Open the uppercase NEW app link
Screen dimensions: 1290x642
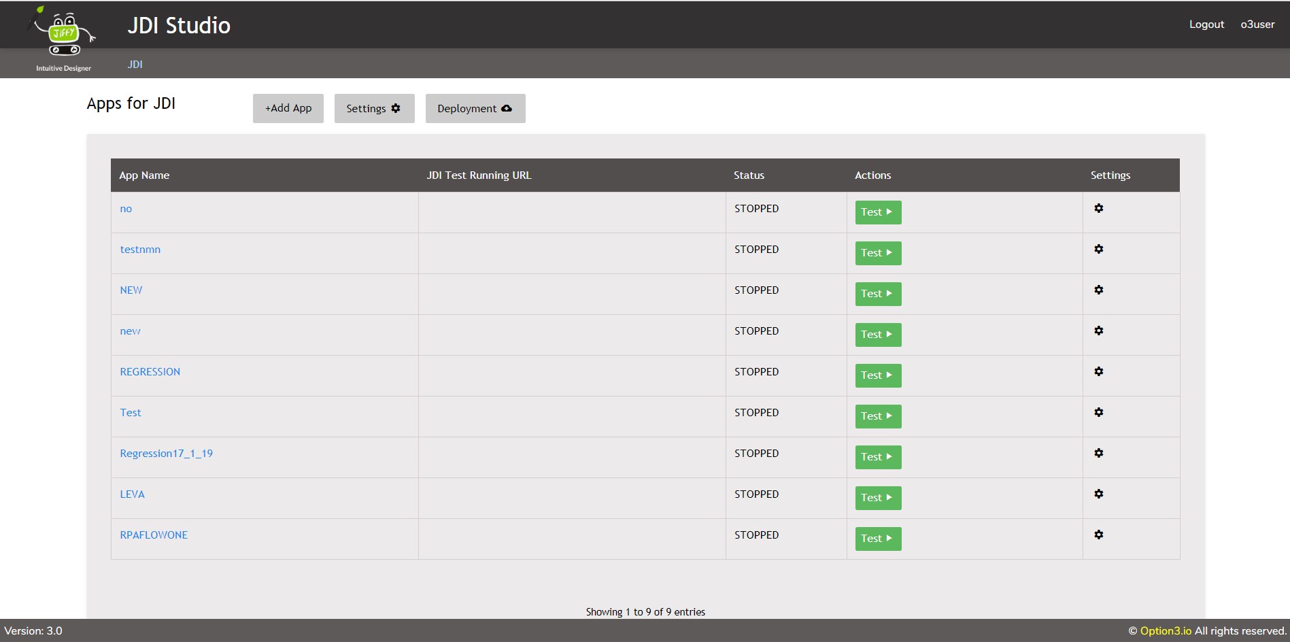click(x=131, y=290)
